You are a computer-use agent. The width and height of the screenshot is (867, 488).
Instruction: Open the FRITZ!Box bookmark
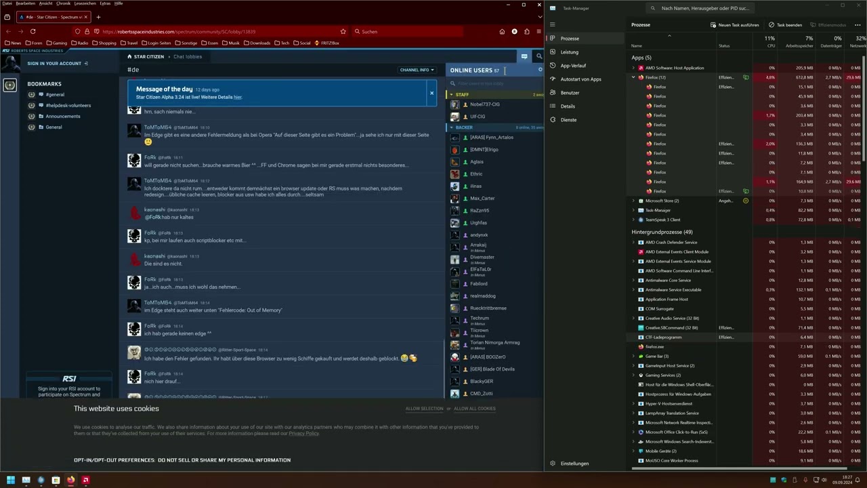click(327, 43)
